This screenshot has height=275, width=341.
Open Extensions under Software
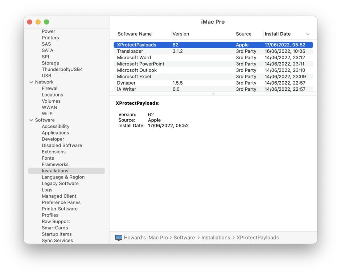54,152
